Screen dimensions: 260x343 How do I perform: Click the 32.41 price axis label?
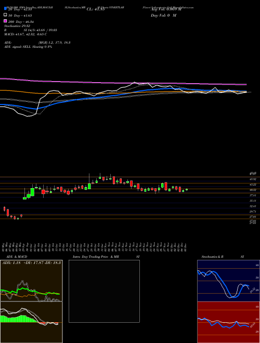(x=253, y=206)
